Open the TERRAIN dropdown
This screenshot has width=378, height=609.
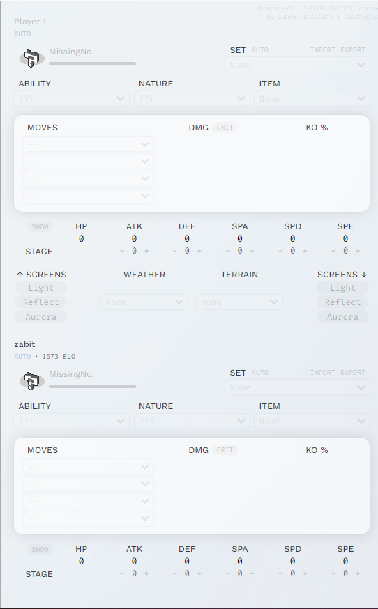coord(239,302)
